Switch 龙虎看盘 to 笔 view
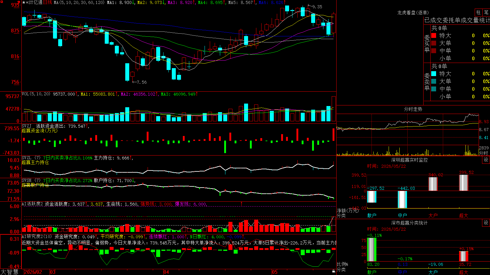The image size is (490, 275). [486, 12]
